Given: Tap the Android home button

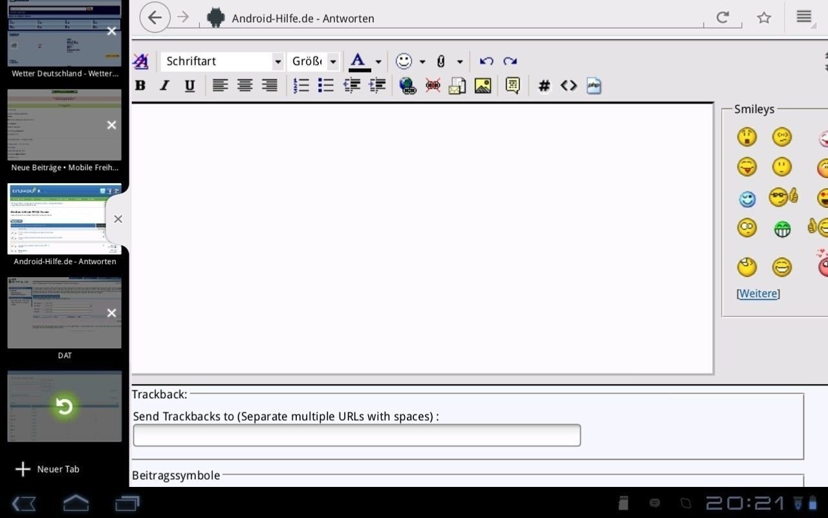Looking at the screenshot, I should coord(76,502).
